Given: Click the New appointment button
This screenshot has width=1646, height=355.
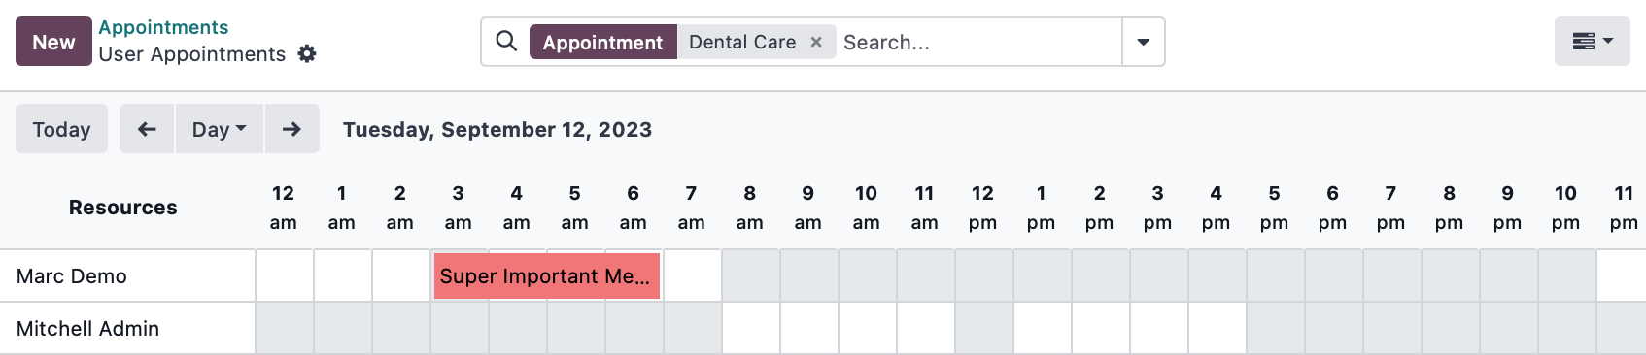Looking at the screenshot, I should [x=53, y=42].
